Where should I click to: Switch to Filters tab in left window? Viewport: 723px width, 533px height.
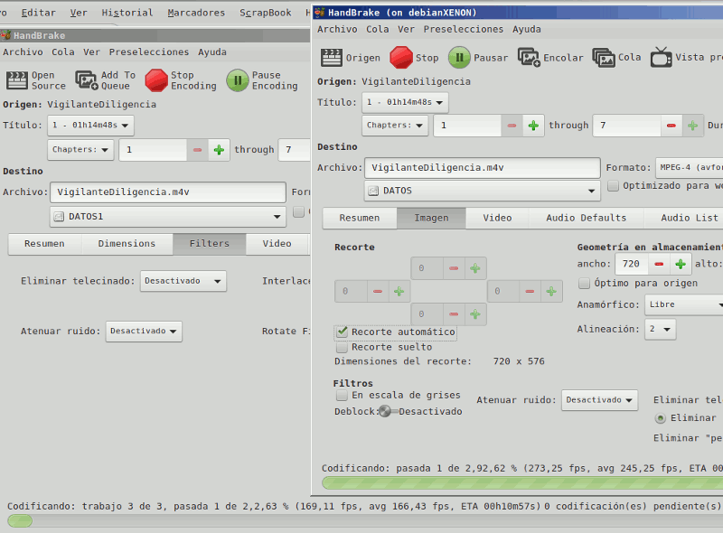click(210, 244)
